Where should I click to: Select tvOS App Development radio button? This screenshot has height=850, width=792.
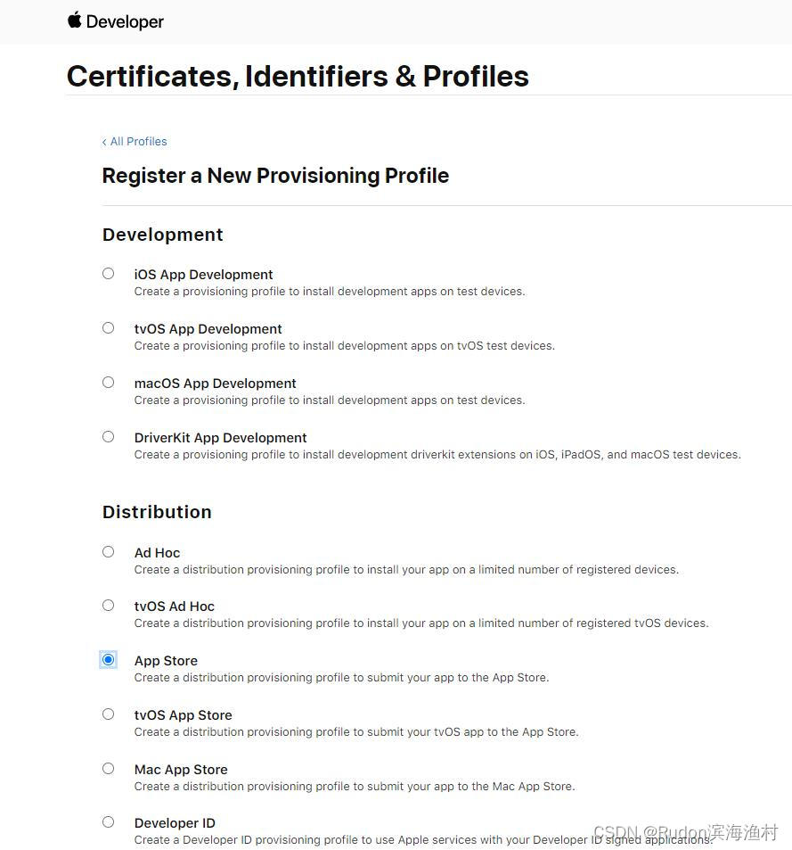point(109,327)
